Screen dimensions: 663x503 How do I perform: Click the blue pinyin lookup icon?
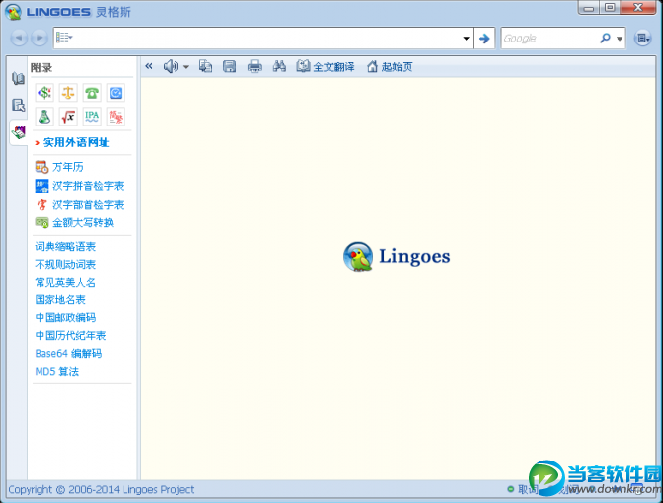pos(41,186)
